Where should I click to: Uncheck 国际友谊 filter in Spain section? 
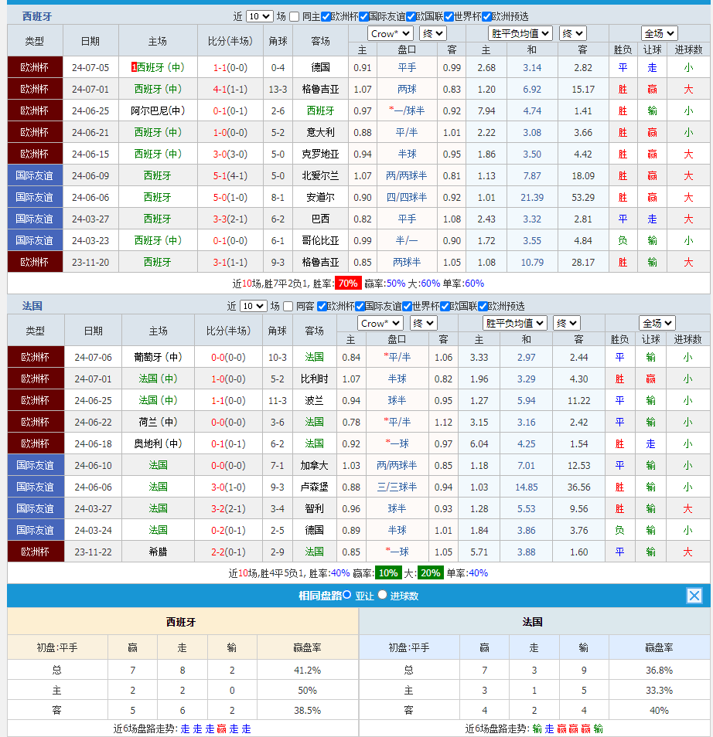363,16
